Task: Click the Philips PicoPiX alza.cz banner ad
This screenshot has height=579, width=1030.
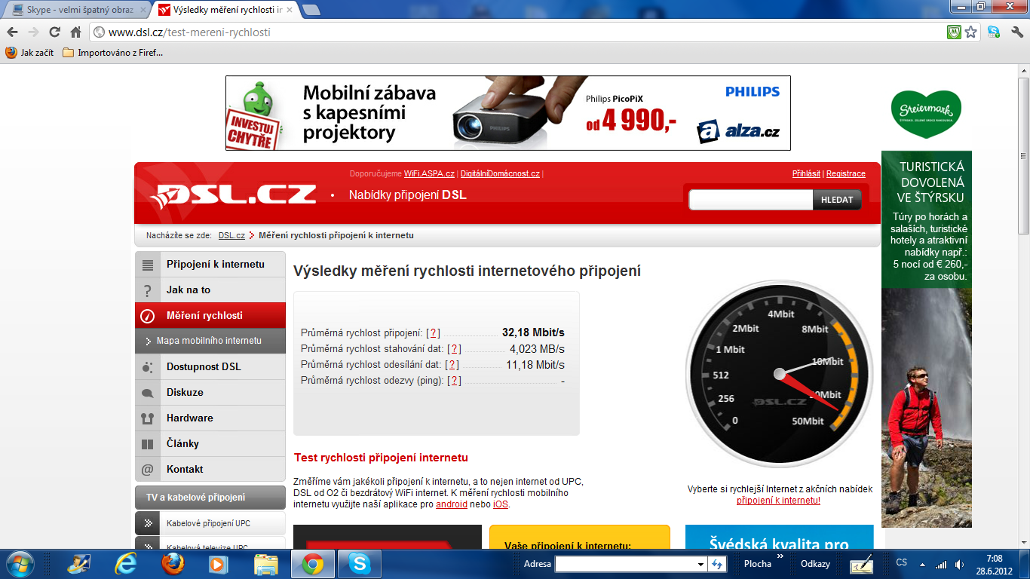Action: [x=508, y=113]
